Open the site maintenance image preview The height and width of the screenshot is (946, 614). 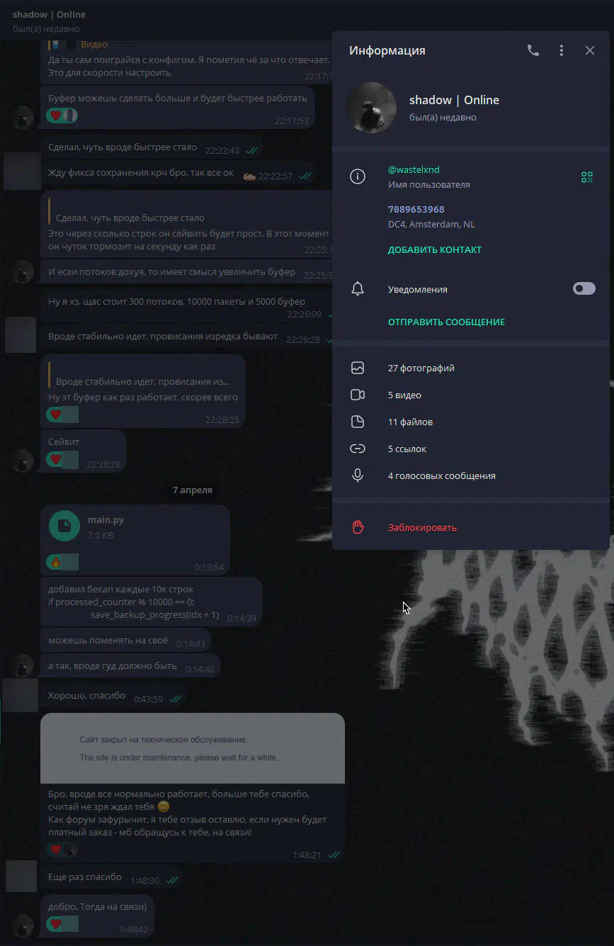click(193, 748)
